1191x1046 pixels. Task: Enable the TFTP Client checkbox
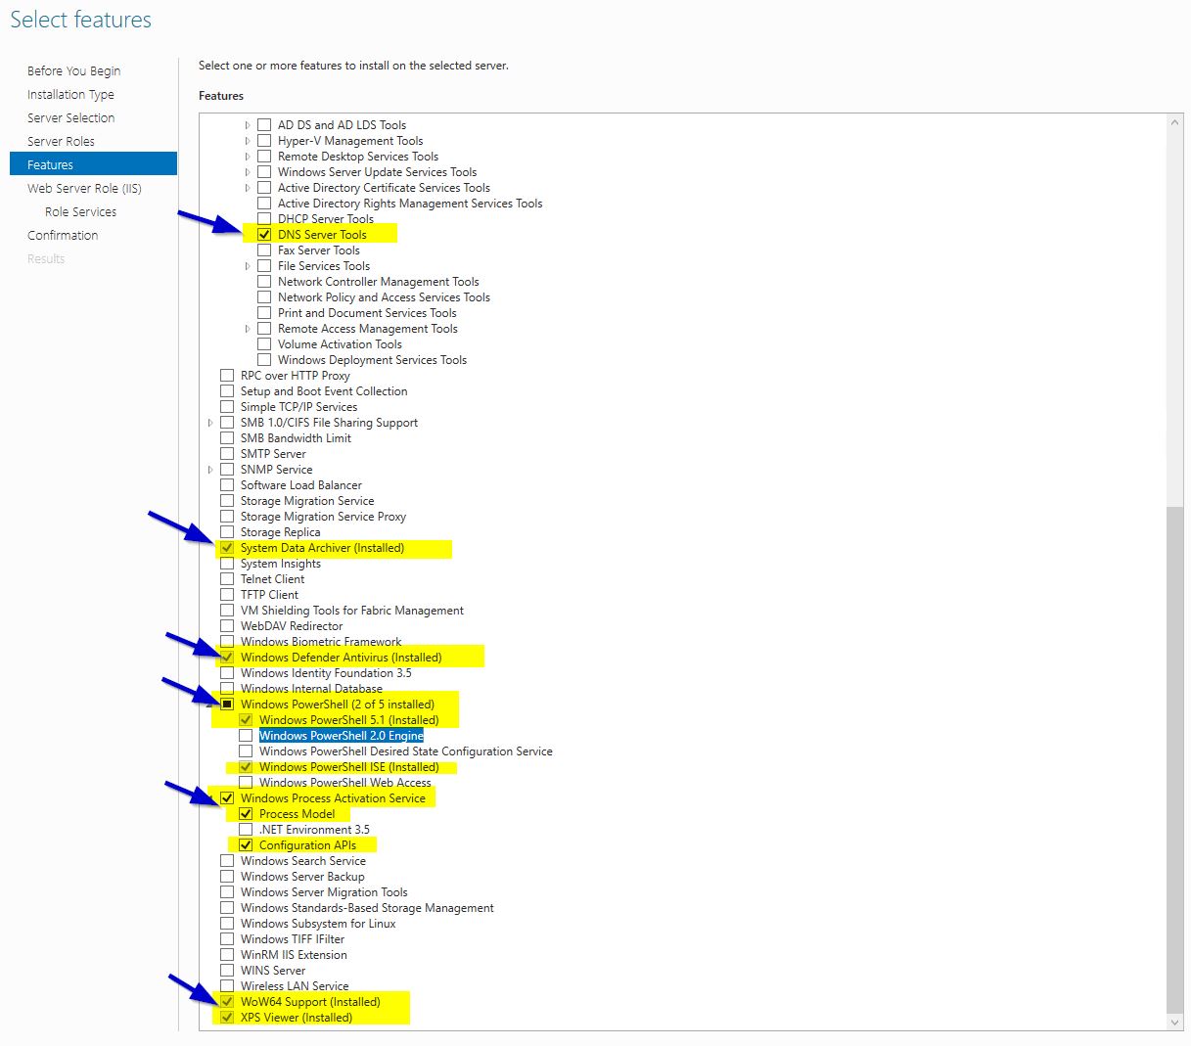[x=227, y=595]
